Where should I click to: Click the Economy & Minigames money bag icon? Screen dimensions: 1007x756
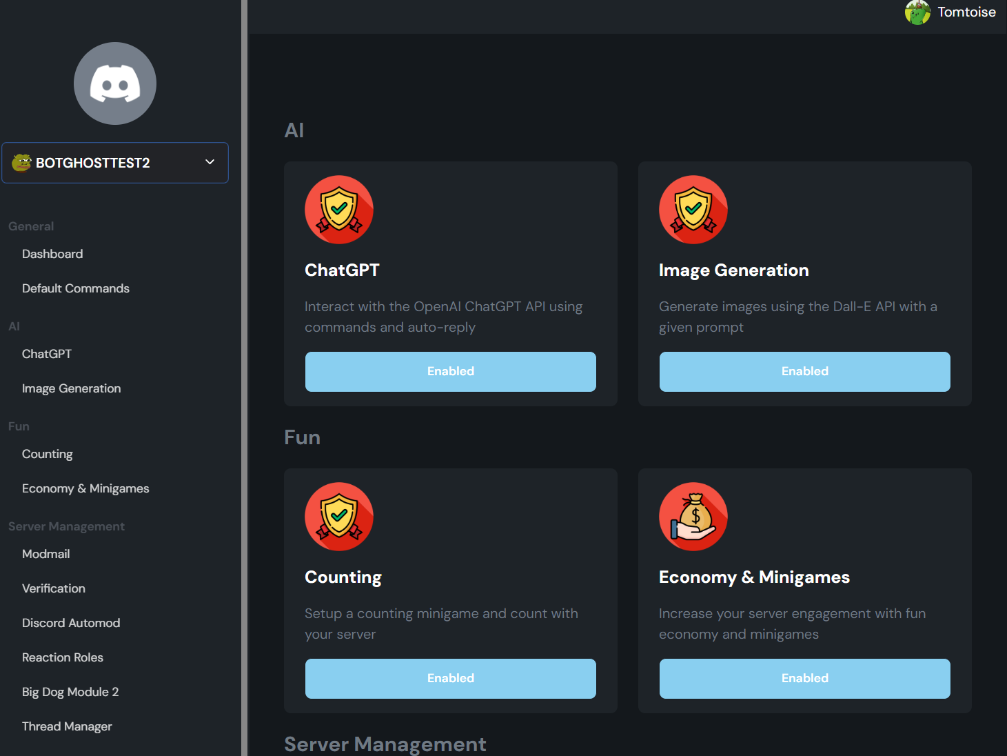(x=693, y=516)
